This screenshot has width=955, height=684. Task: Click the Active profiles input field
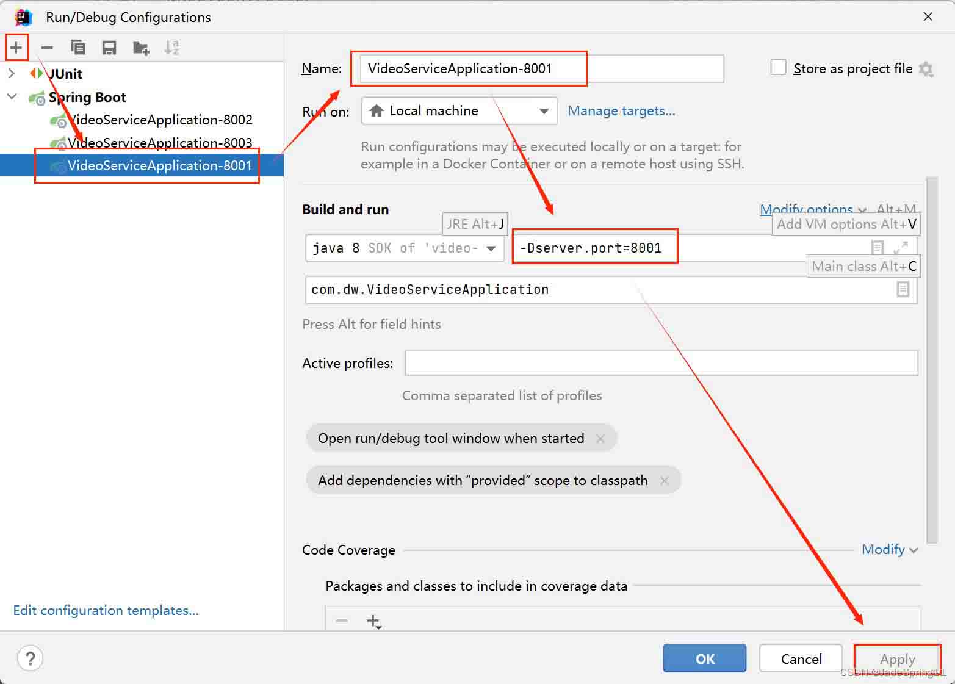(x=661, y=363)
